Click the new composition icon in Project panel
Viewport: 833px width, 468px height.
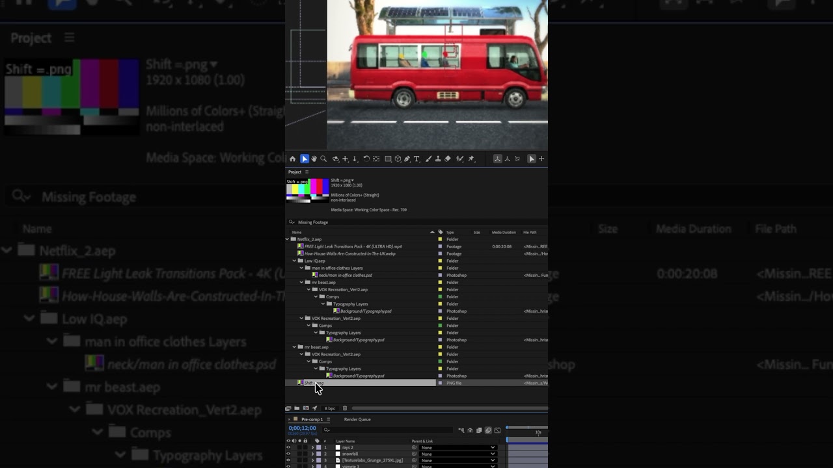[306, 408]
